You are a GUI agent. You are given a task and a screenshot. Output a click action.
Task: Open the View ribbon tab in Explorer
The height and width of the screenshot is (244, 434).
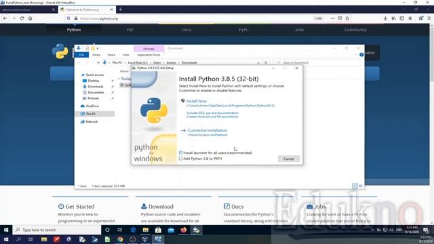pos(125,55)
